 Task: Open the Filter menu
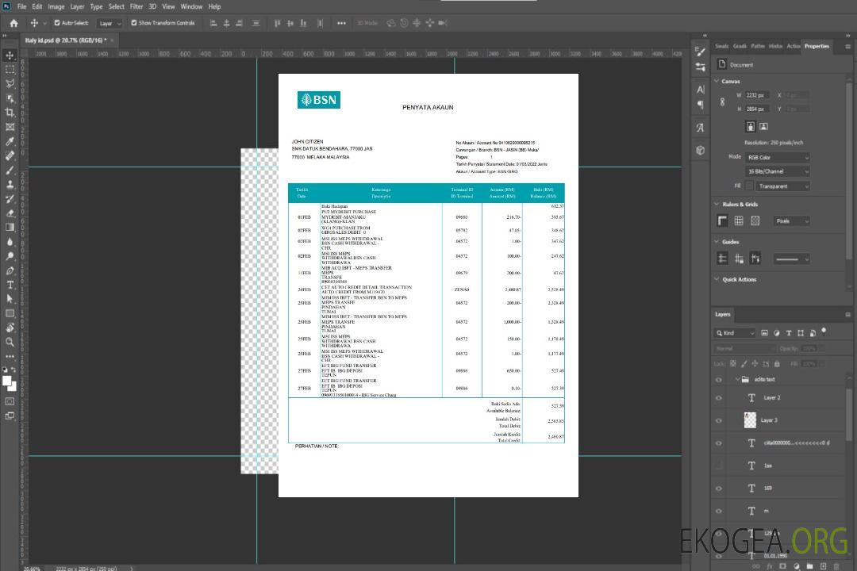(136, 6)
